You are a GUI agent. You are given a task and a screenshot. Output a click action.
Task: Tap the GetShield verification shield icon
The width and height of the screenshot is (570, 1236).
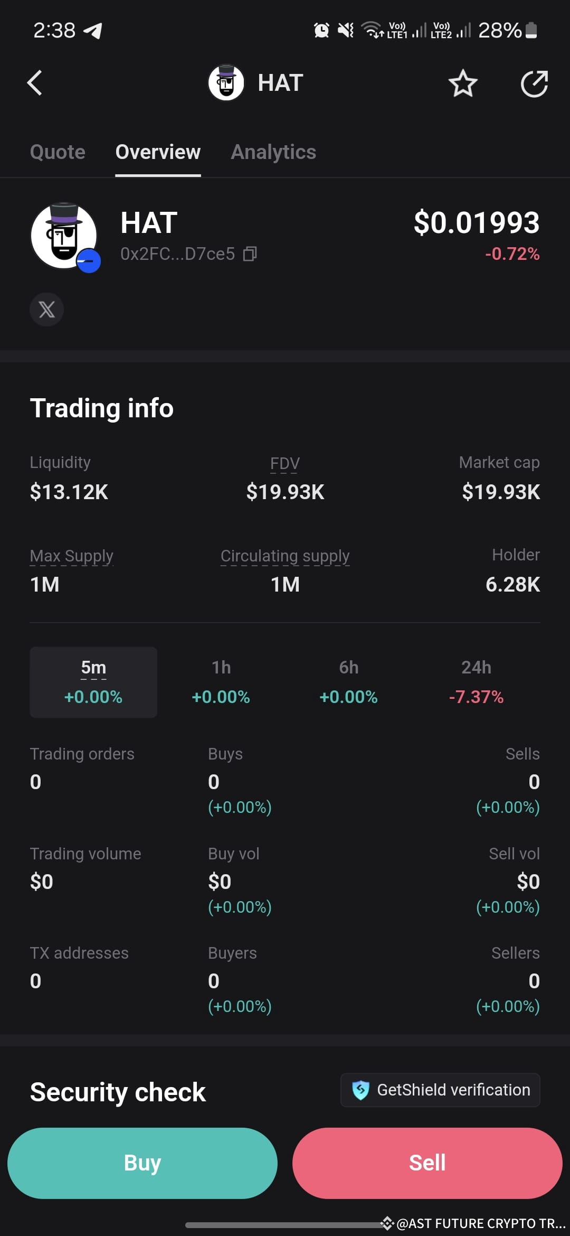click(361, 1089)
